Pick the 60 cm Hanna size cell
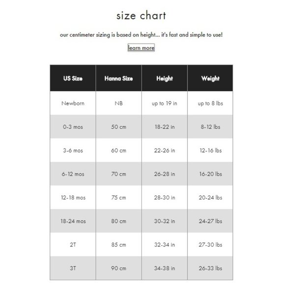The image size is (285, 285). (119, 150)
